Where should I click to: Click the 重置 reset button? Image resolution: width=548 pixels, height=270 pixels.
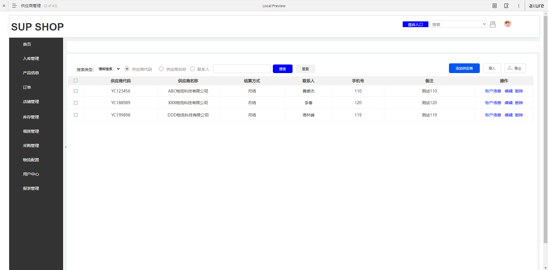(305, 69)
